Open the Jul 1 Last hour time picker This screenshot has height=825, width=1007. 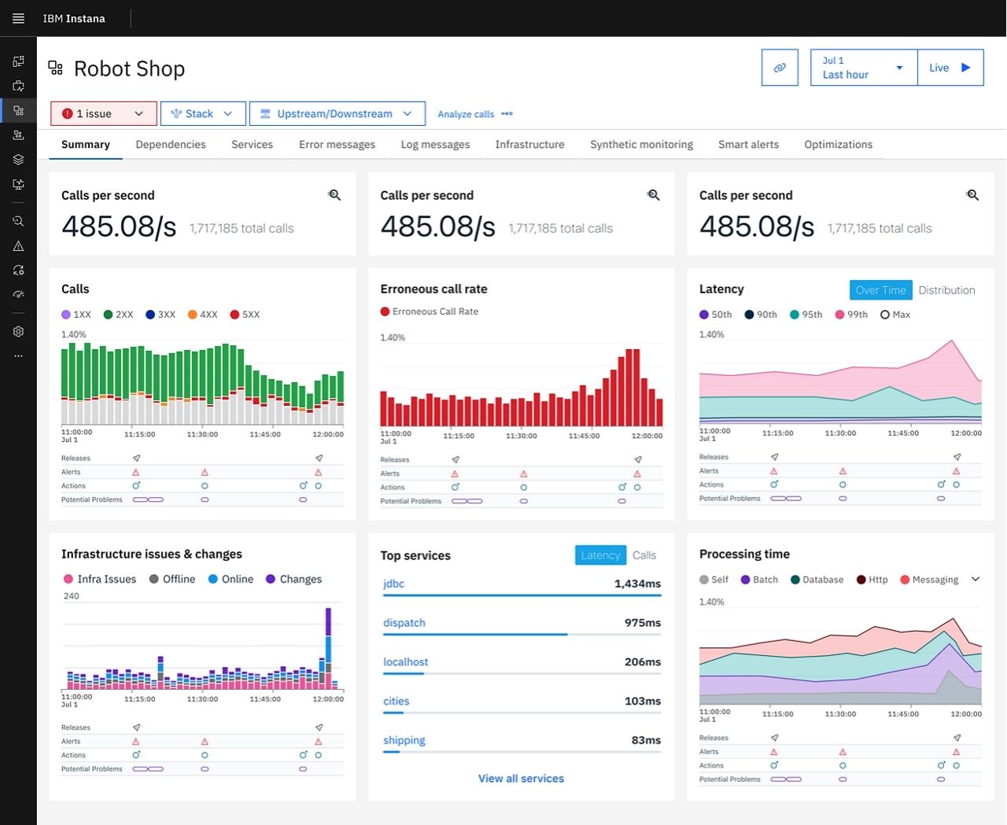[x=863, y=68]
